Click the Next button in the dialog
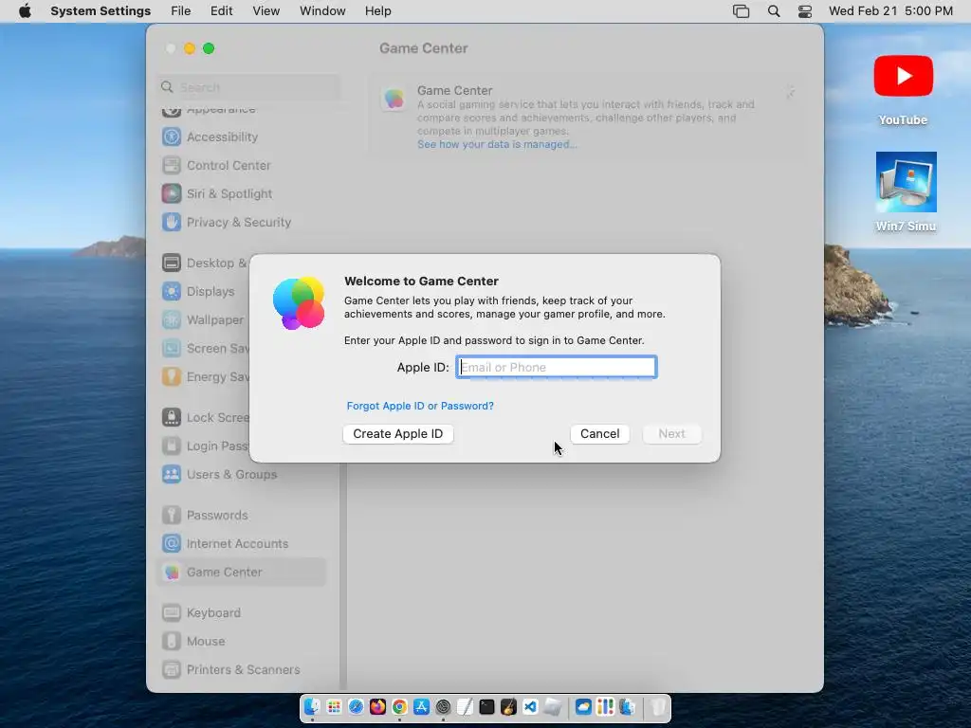The height and width of the screenshot is (728, 971). tap(671, 434)
